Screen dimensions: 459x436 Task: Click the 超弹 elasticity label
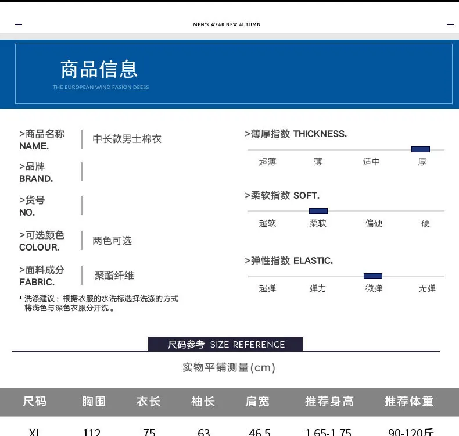point(267,288)
